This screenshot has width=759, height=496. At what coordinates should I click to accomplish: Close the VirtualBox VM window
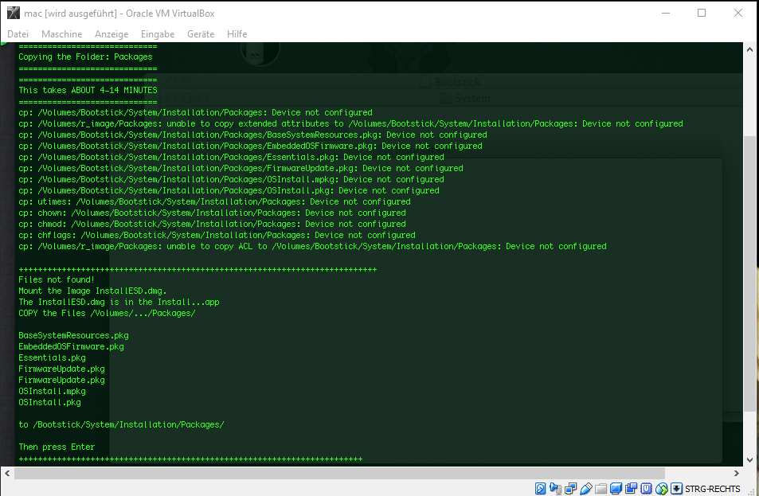click(737, 13)
